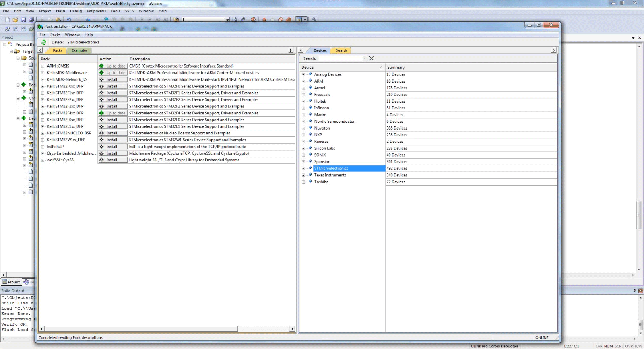Sort by the Device column header
The image size is (644, 349).
tap(342, 68)
